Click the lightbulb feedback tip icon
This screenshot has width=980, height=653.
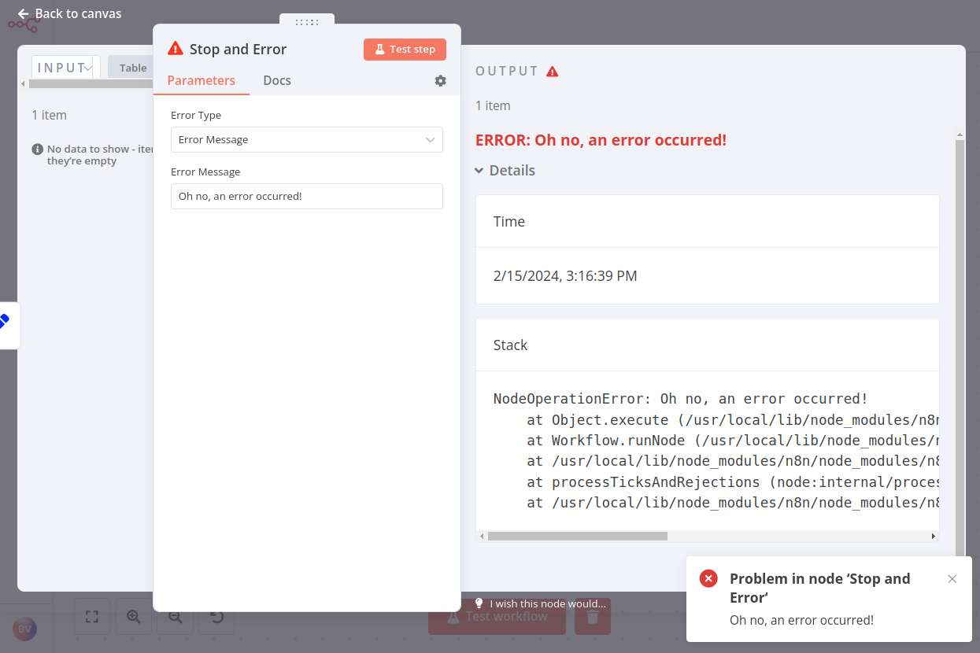479,603
